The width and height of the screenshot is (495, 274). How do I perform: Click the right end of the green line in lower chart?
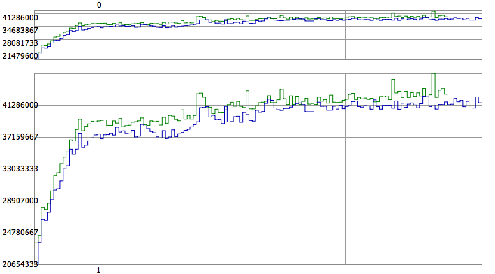[447, 94]
